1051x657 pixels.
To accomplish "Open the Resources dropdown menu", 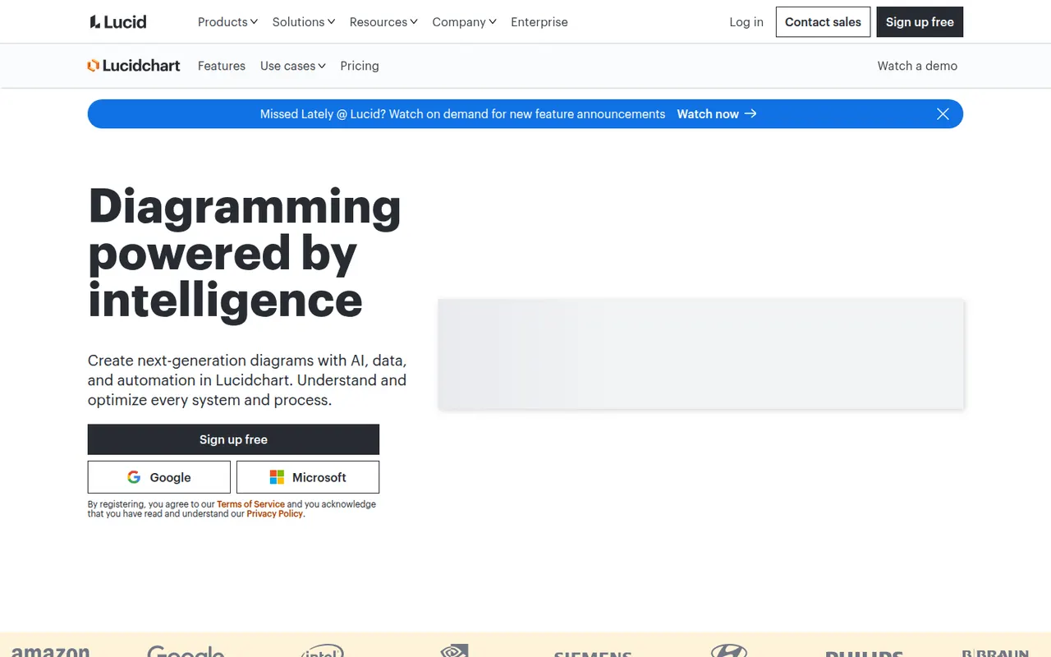I will coord(383,22).
